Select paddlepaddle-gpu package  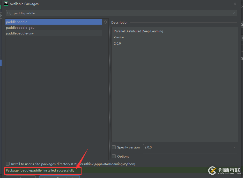(x=54, y=28)
